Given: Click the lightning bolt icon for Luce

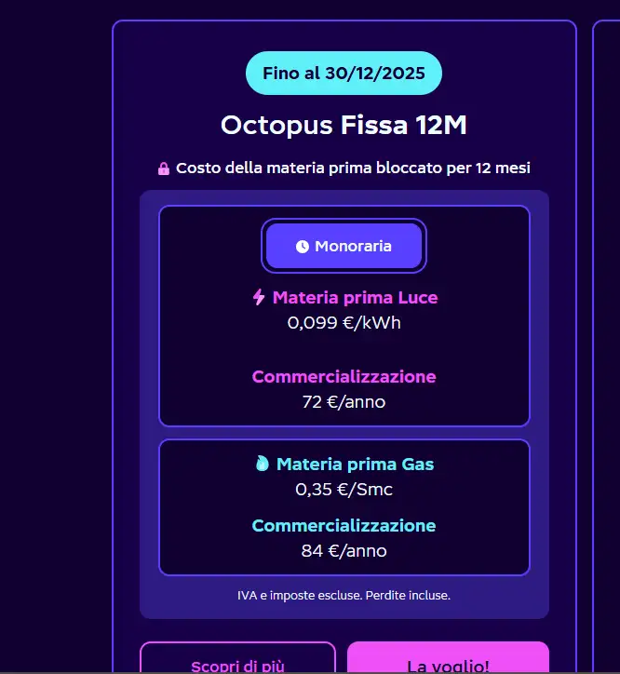Looking at the screenshot, I should click(259, 297).
